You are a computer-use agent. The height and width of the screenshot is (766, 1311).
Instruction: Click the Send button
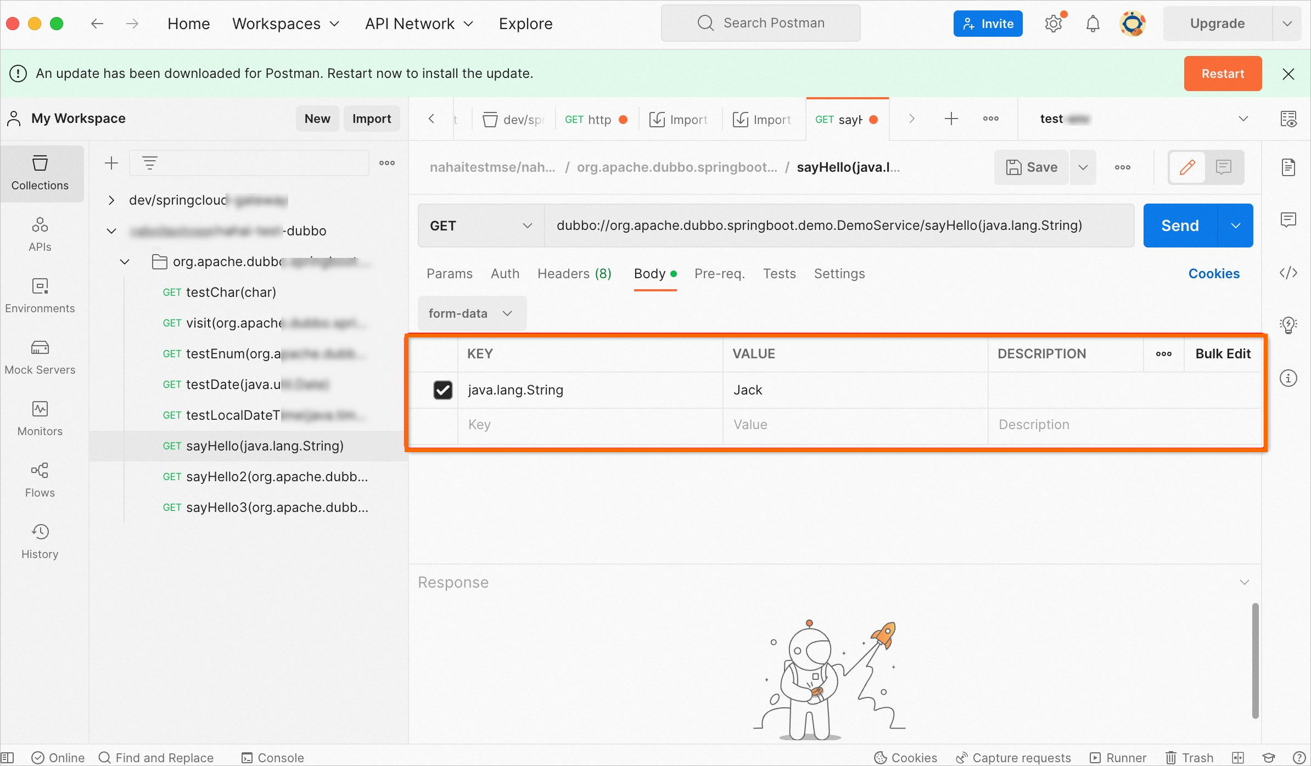pyautogui.click(x=1180, y=226)
